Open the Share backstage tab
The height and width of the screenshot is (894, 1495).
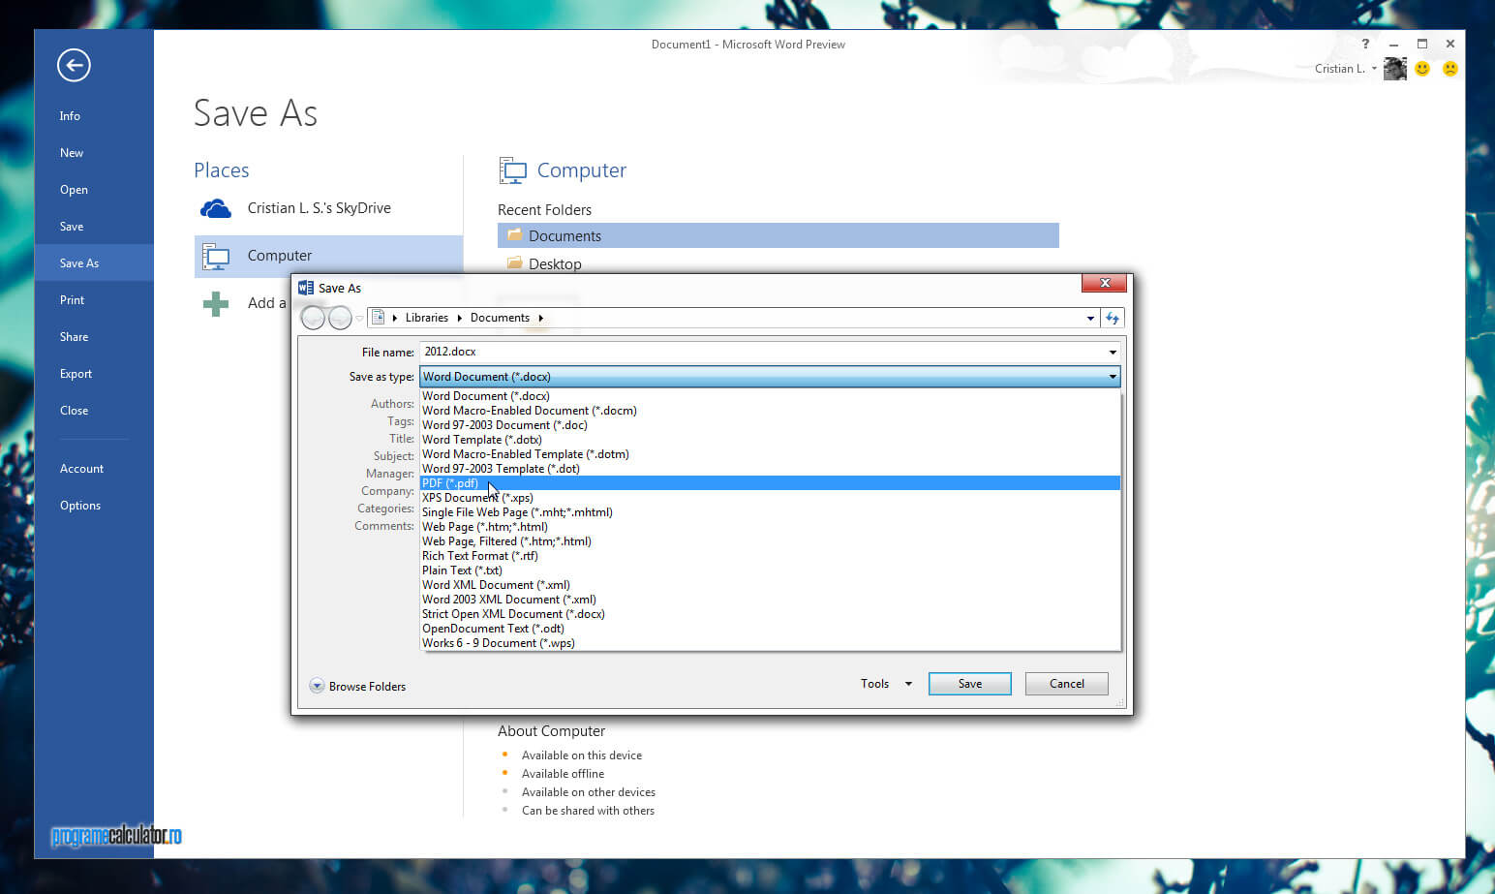[94, 337]
